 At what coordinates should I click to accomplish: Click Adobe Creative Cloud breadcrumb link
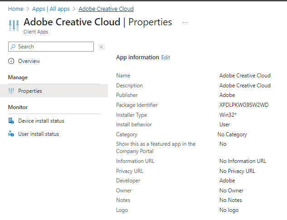(x=106, y=9)
